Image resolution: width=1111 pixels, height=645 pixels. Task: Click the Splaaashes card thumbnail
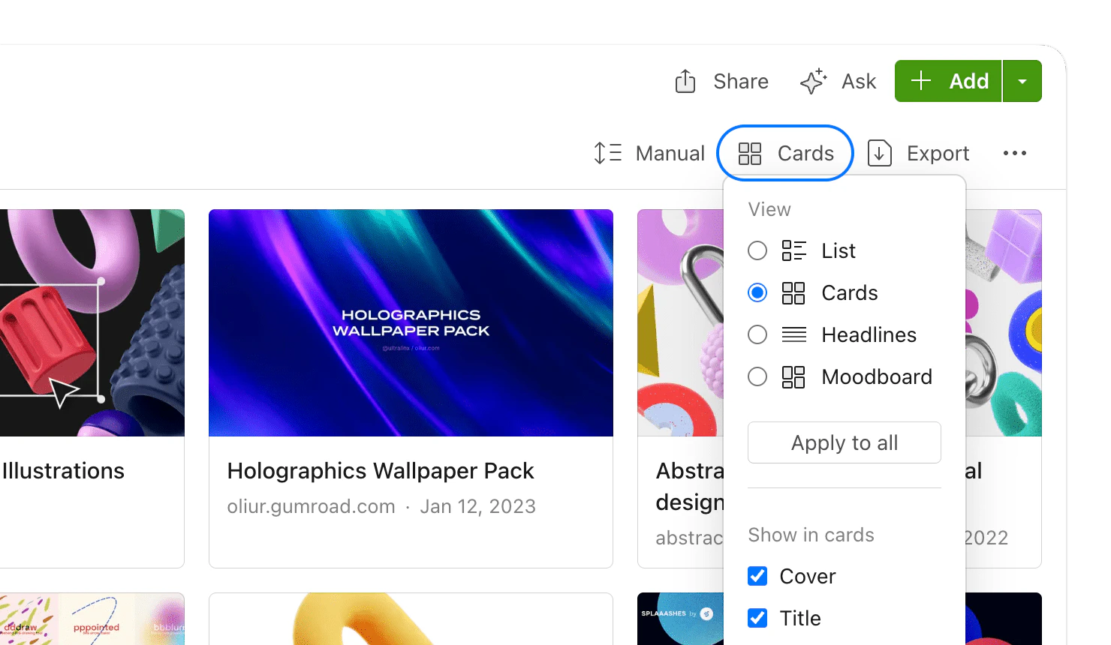[x=681, y=619]
